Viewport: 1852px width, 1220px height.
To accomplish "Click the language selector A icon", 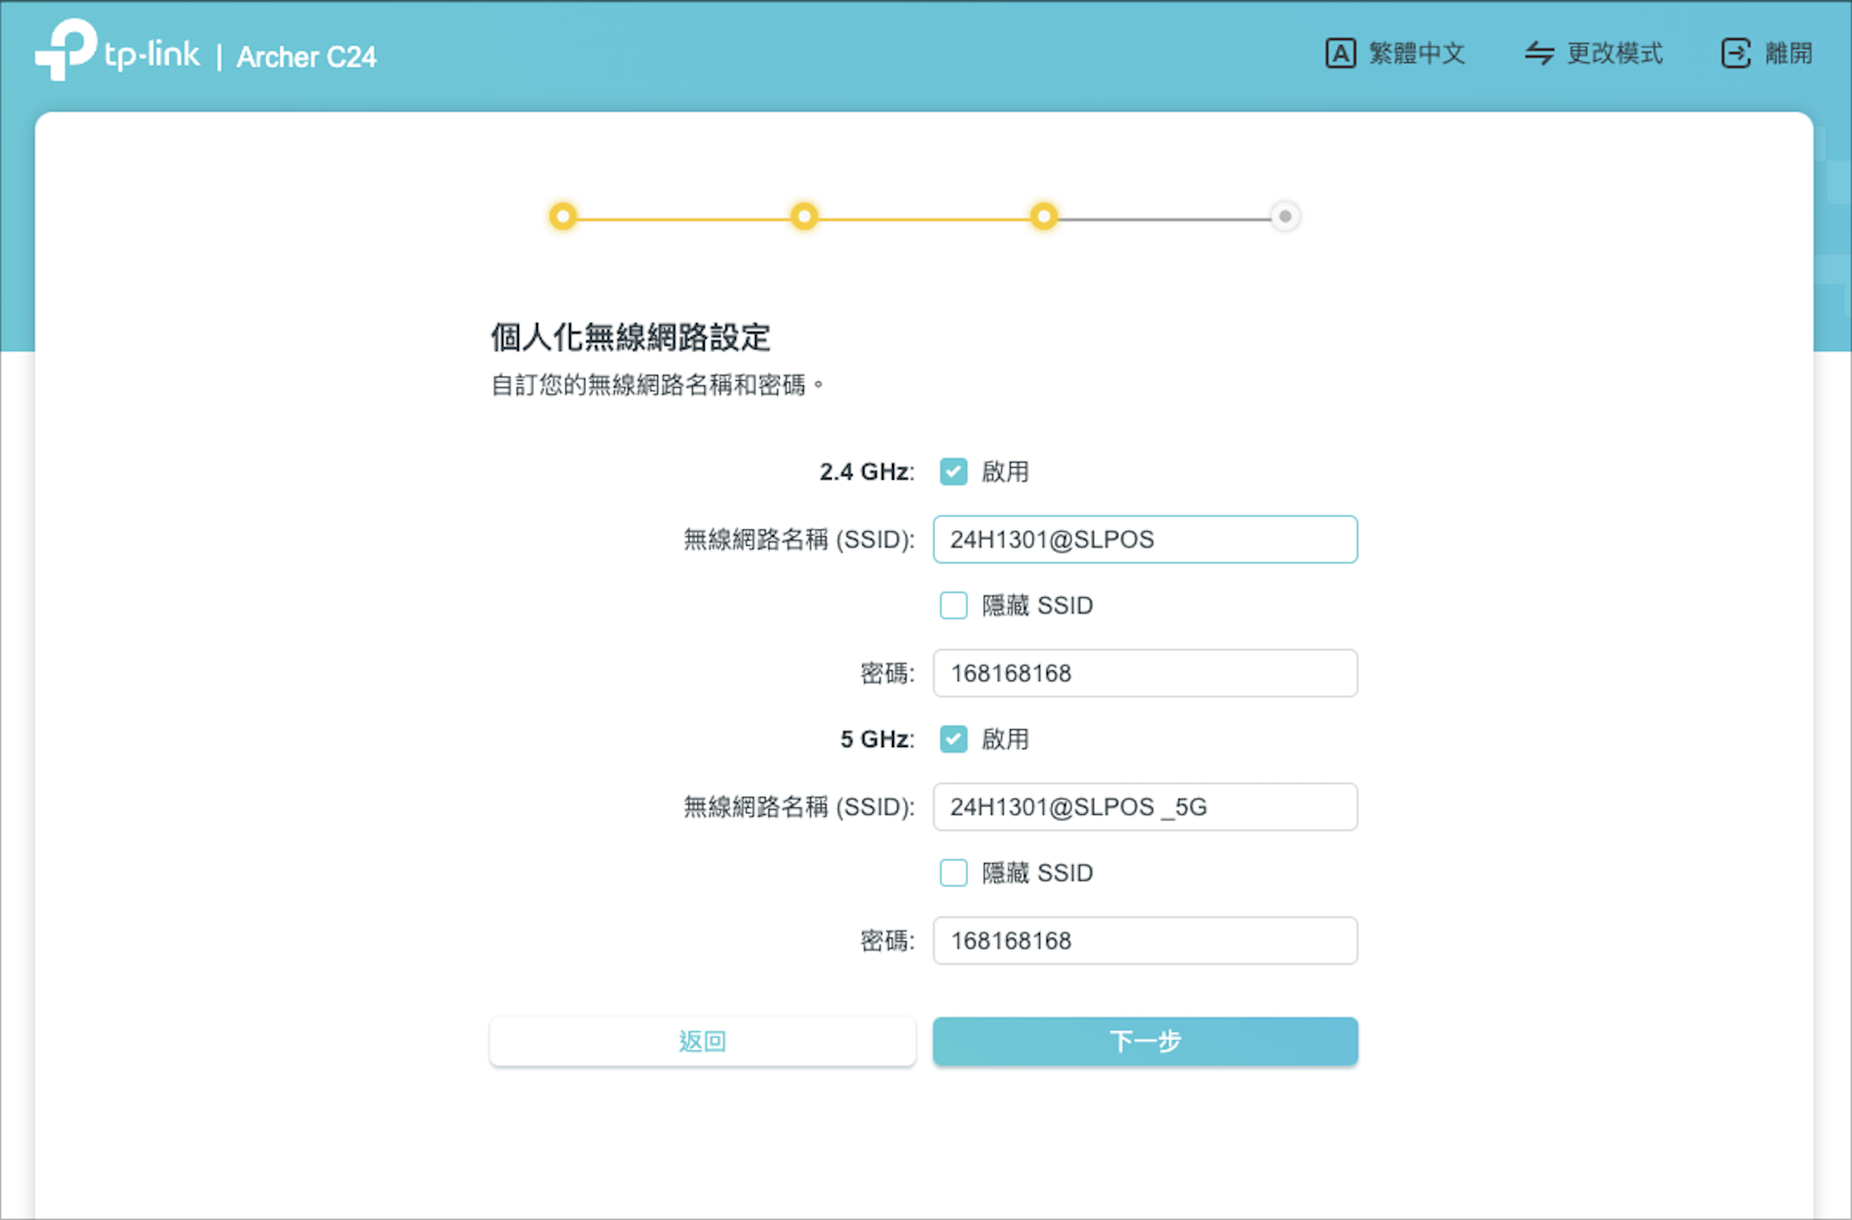I will point(1340,54).
